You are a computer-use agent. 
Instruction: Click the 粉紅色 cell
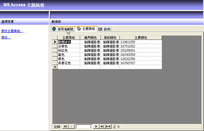69,50
